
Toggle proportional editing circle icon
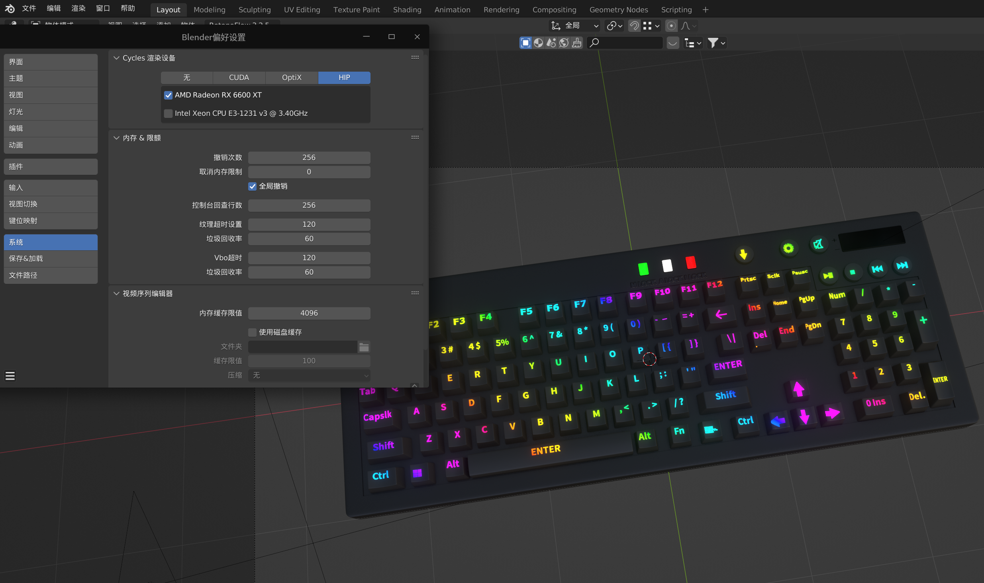point(671,26)
